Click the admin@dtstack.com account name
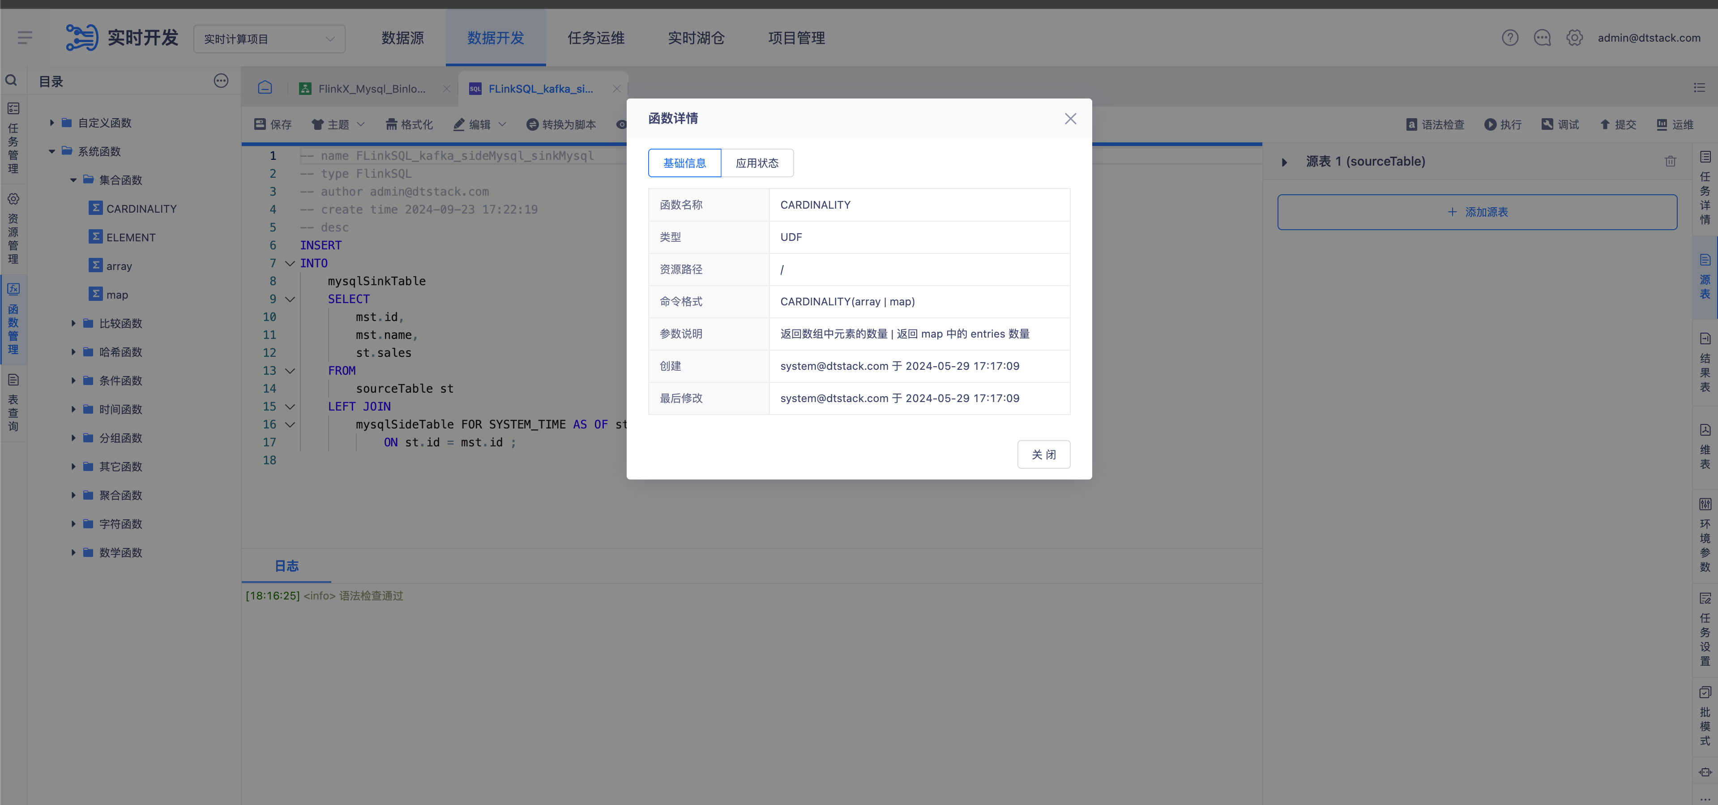The image size is (1718, 805). 1649,38
